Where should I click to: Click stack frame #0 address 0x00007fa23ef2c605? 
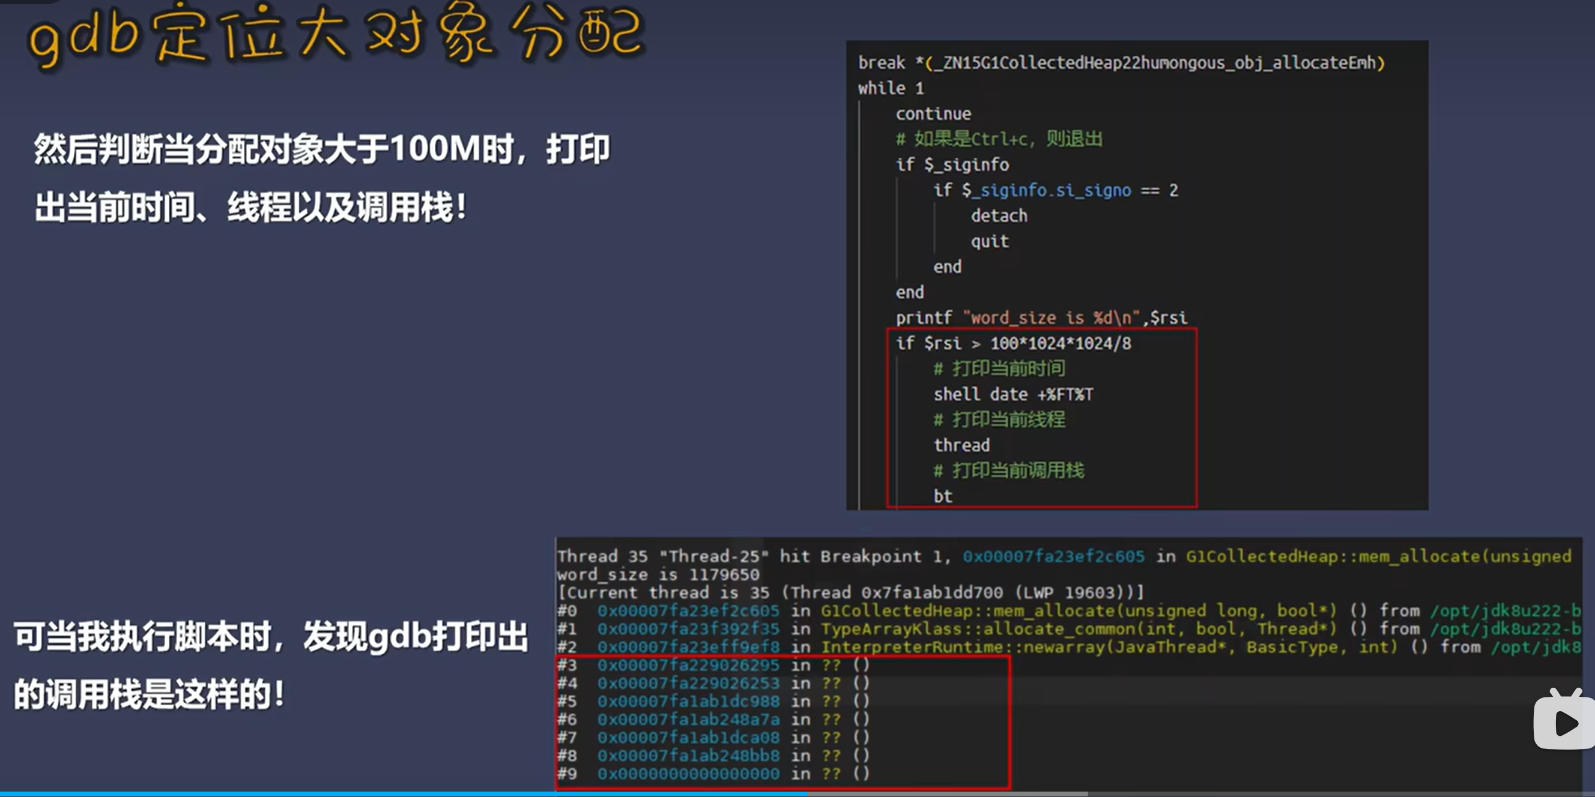pos(688,611)
